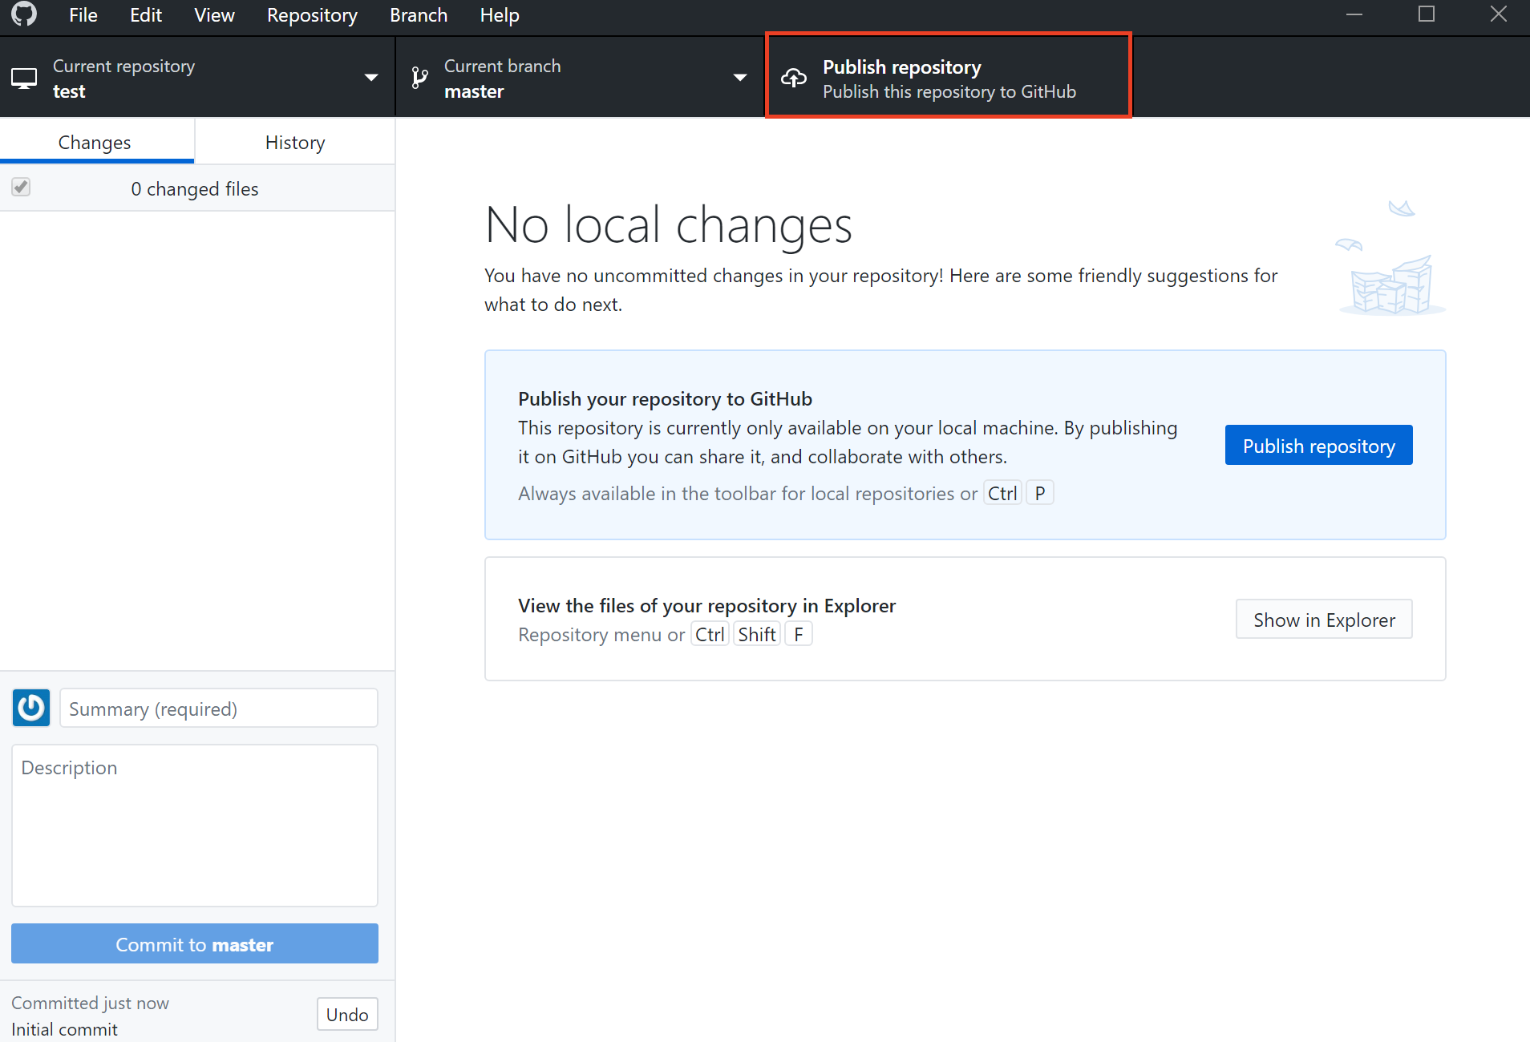Click the GitHub Octocat logo icon
This screenshot has width=1530, height=1042.
coord(24,14)
